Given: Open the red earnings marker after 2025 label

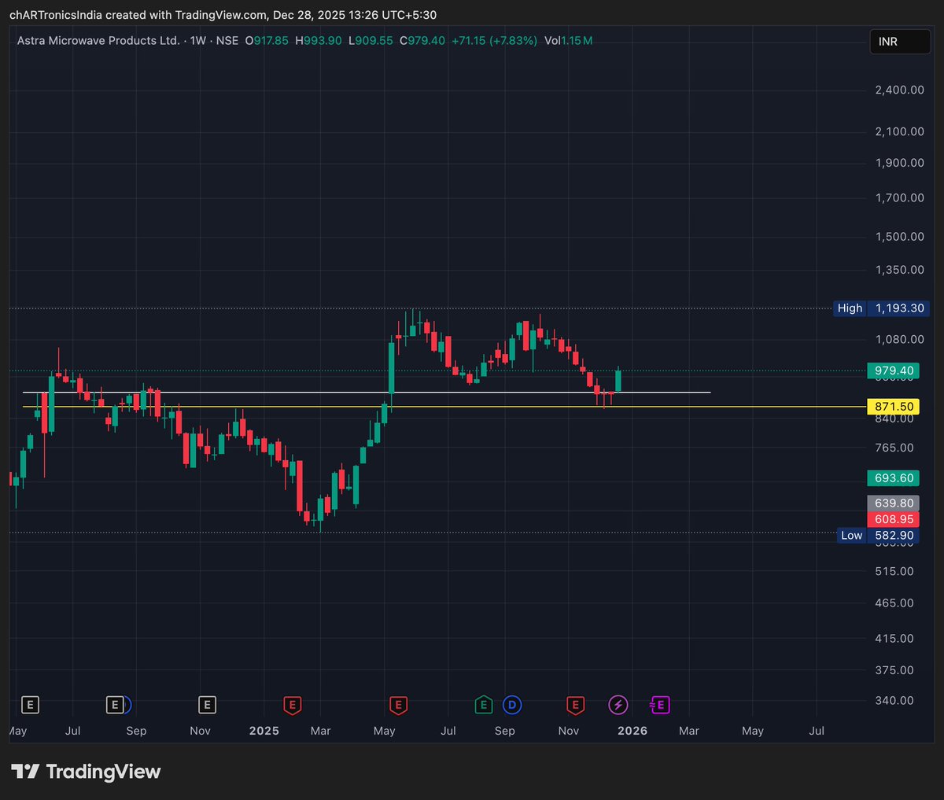Looking at the screenshot, I should [293, 705].
